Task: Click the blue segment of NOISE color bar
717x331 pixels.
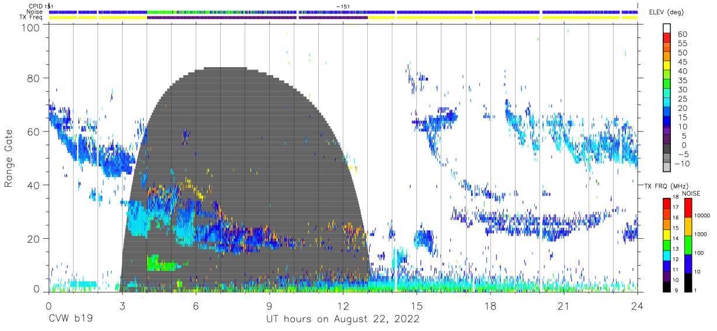Action: tap(688, 264)
